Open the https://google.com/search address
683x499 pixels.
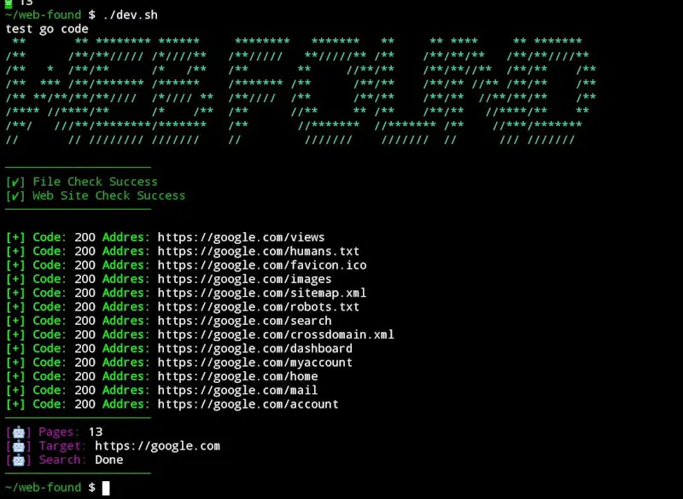click(x=244, y=321)
